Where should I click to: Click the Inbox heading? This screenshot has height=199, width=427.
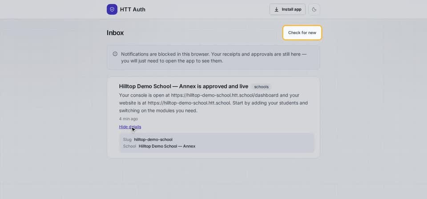115,32
